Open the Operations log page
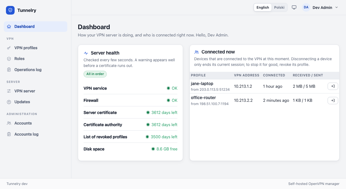Image resolution: width=346 pixels, height=189 pixels. [x=35, y=70]
